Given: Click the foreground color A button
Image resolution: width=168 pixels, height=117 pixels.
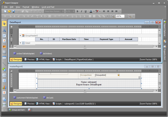Looking at the screenshot, I should (x=91, y=11).
